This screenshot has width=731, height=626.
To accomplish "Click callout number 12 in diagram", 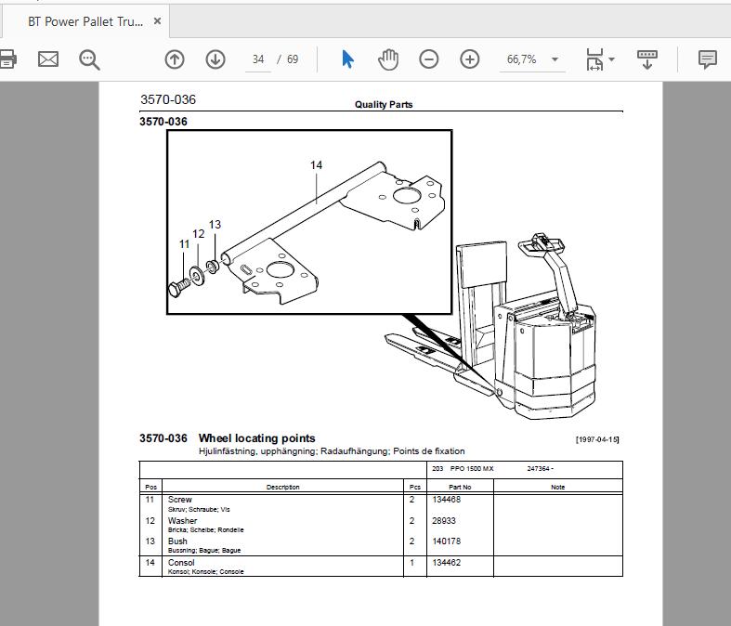I will (x=199, y=233).
